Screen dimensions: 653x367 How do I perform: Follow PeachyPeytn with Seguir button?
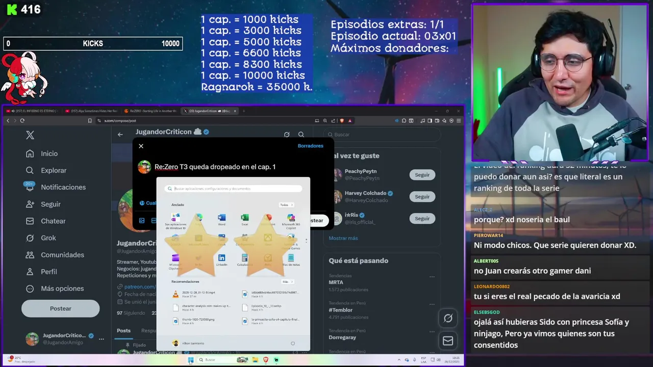[422, 174]
